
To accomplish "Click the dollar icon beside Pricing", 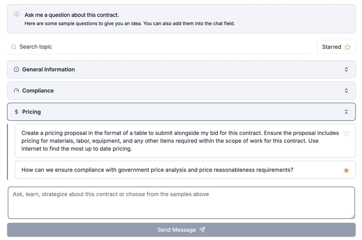I will [x=17, y=112].
